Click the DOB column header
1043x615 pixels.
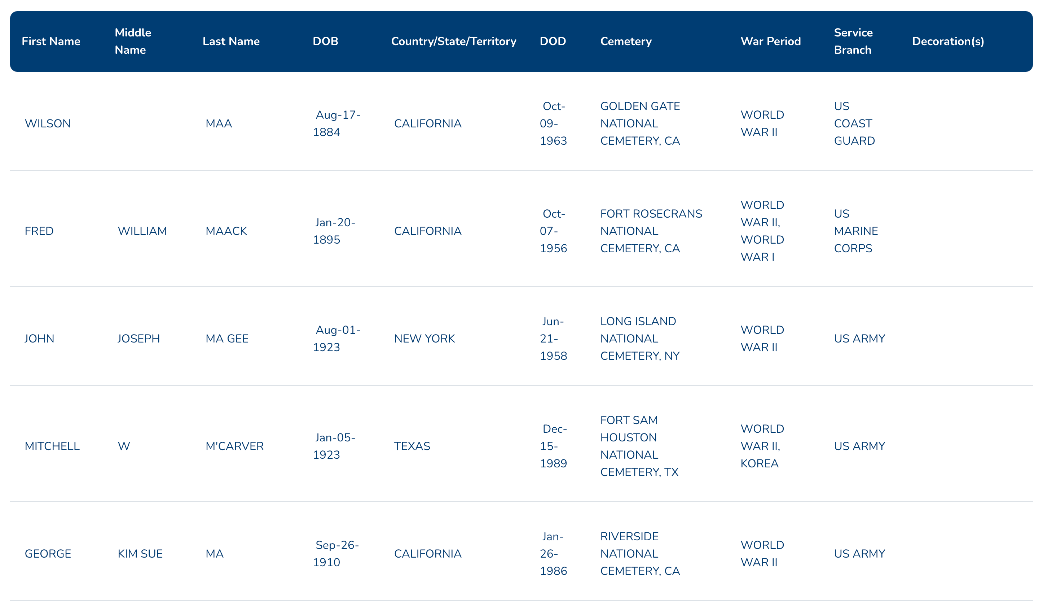tap(325, 42)
